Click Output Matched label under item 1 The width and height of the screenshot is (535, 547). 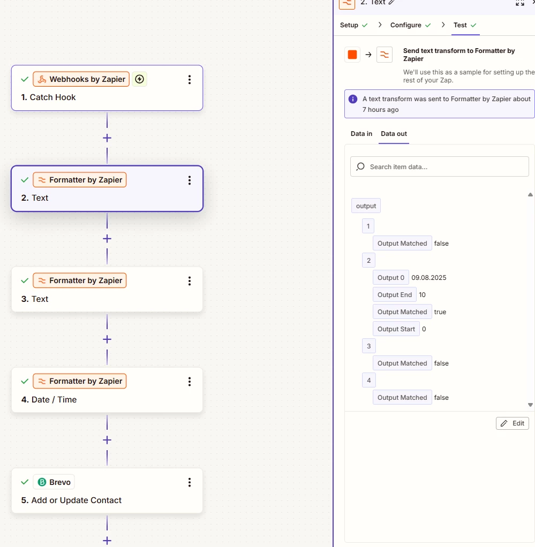tap(402, 244)
